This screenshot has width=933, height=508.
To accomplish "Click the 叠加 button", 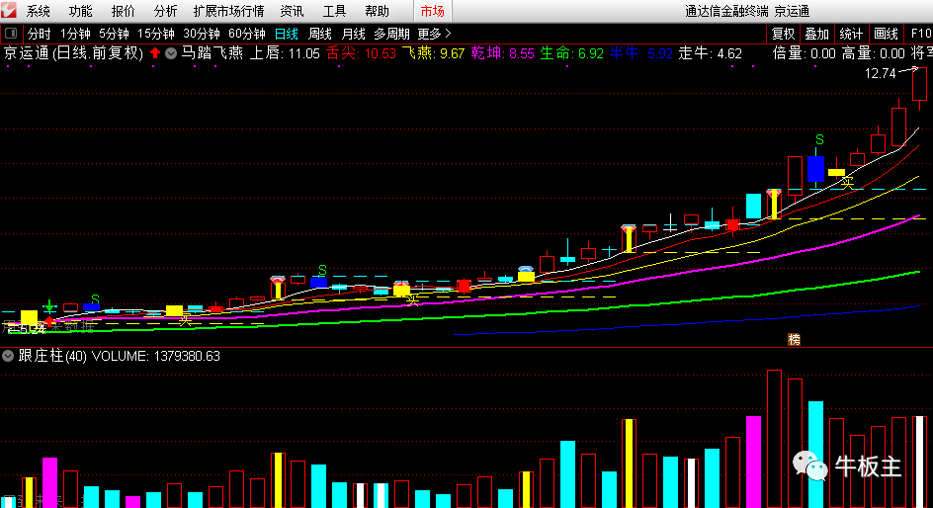I will click(817, 34).
